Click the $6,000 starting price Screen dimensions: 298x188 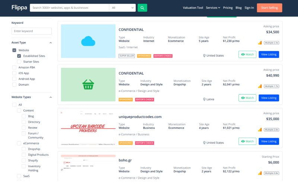[273, 163]
